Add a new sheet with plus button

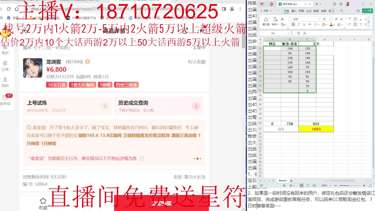click(291, 181)
